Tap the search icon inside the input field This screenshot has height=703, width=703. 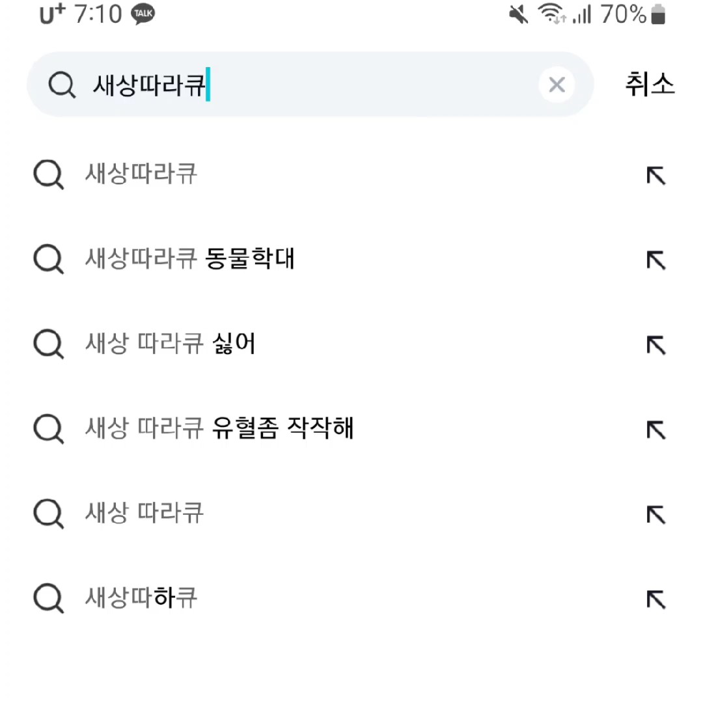pos(62,85)
